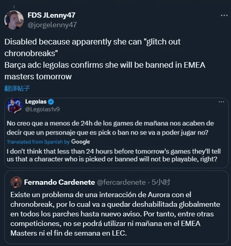This screenshot has height=246, width=231.
Task: Click the 5小时 timestamp on Cardenete's tweet
Action: [x=161, y=182]
